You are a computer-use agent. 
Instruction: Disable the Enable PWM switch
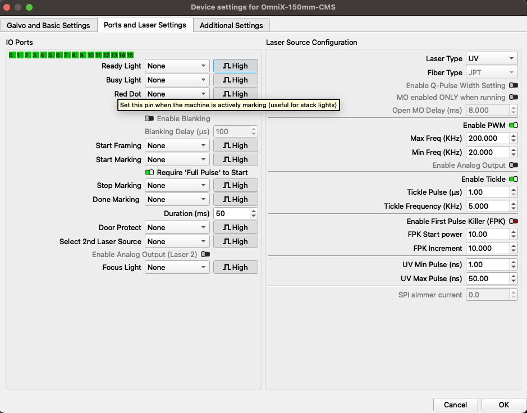pos(513,125)
